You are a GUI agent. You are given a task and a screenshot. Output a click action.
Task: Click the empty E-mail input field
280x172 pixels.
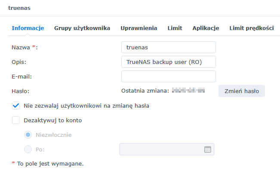168,76
